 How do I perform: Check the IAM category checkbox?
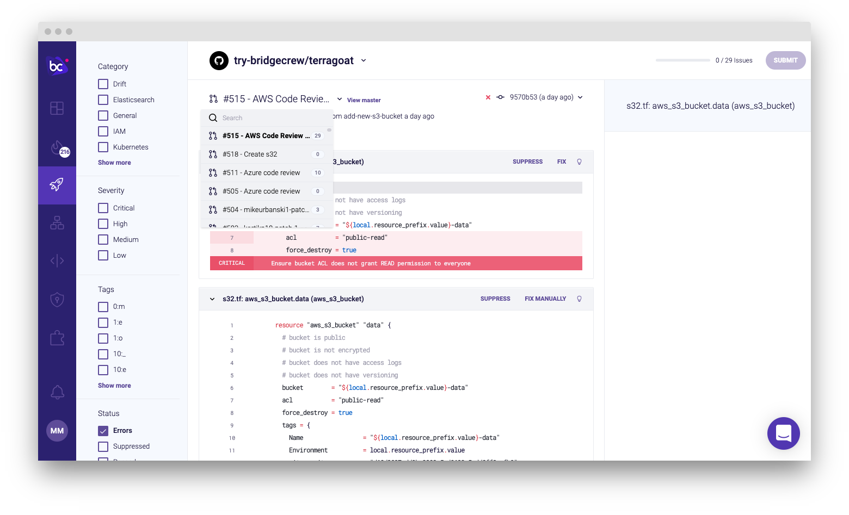103,131
